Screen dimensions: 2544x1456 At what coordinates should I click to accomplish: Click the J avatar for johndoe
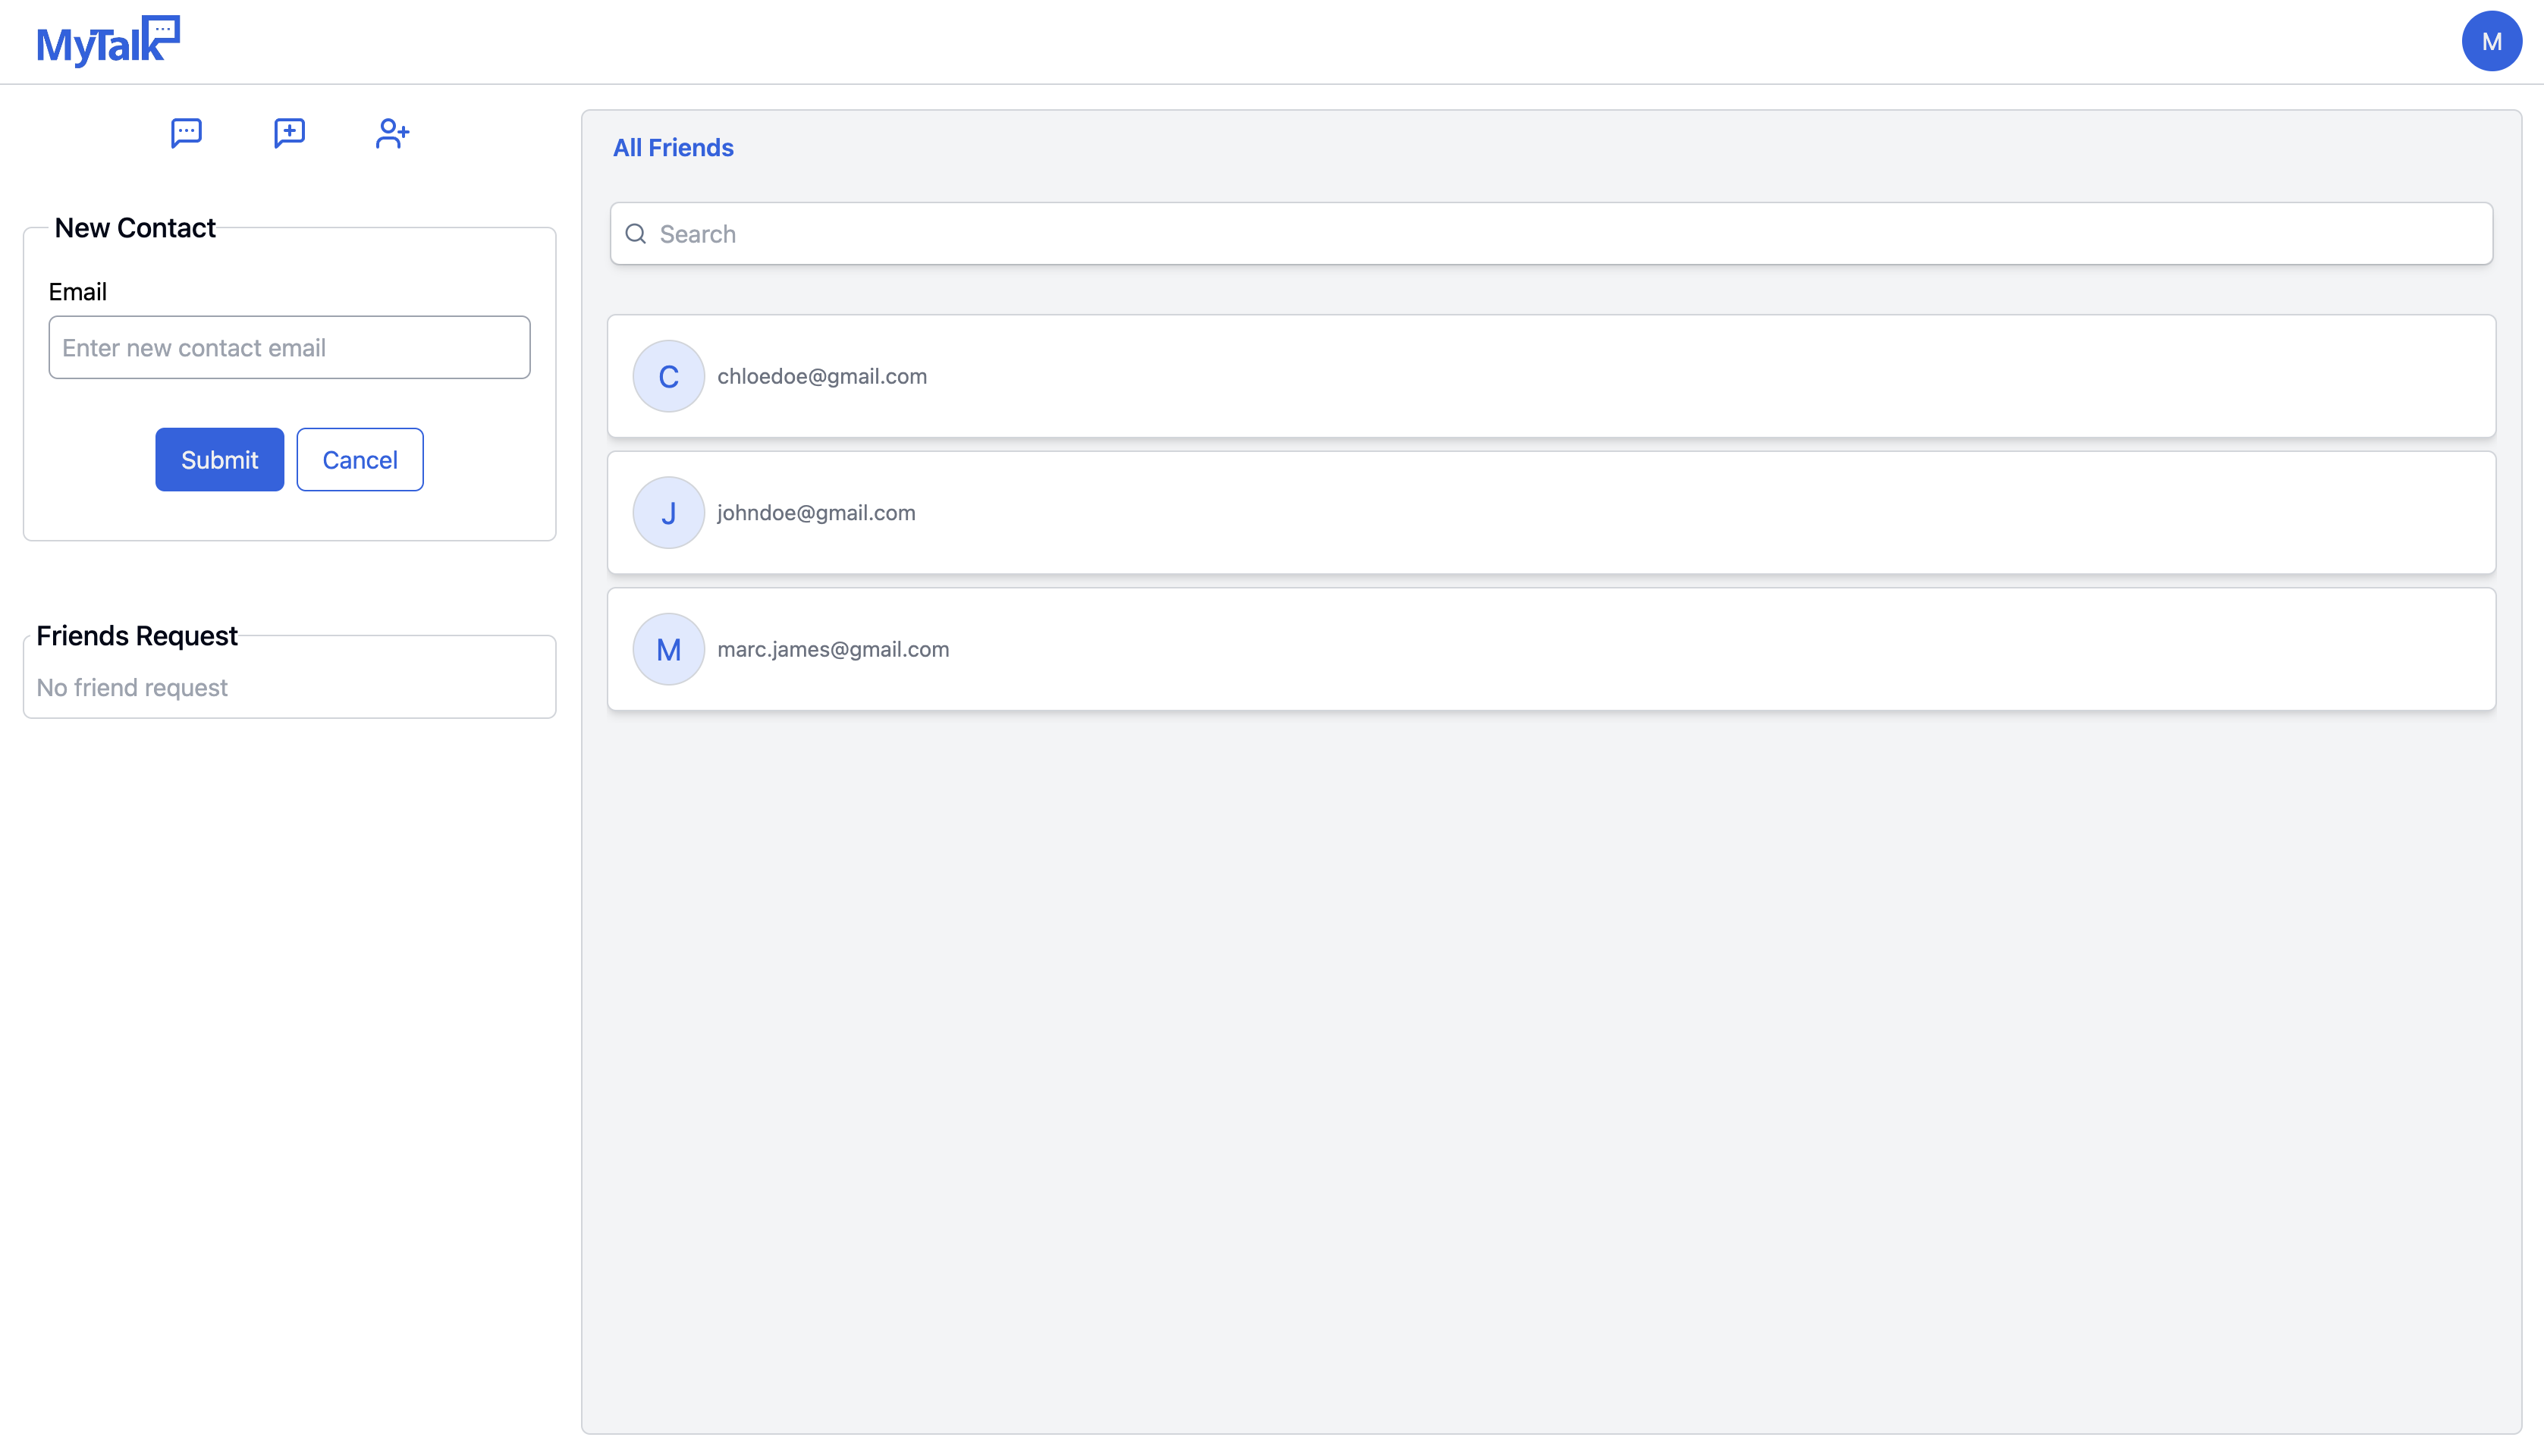tap(668, 513)
